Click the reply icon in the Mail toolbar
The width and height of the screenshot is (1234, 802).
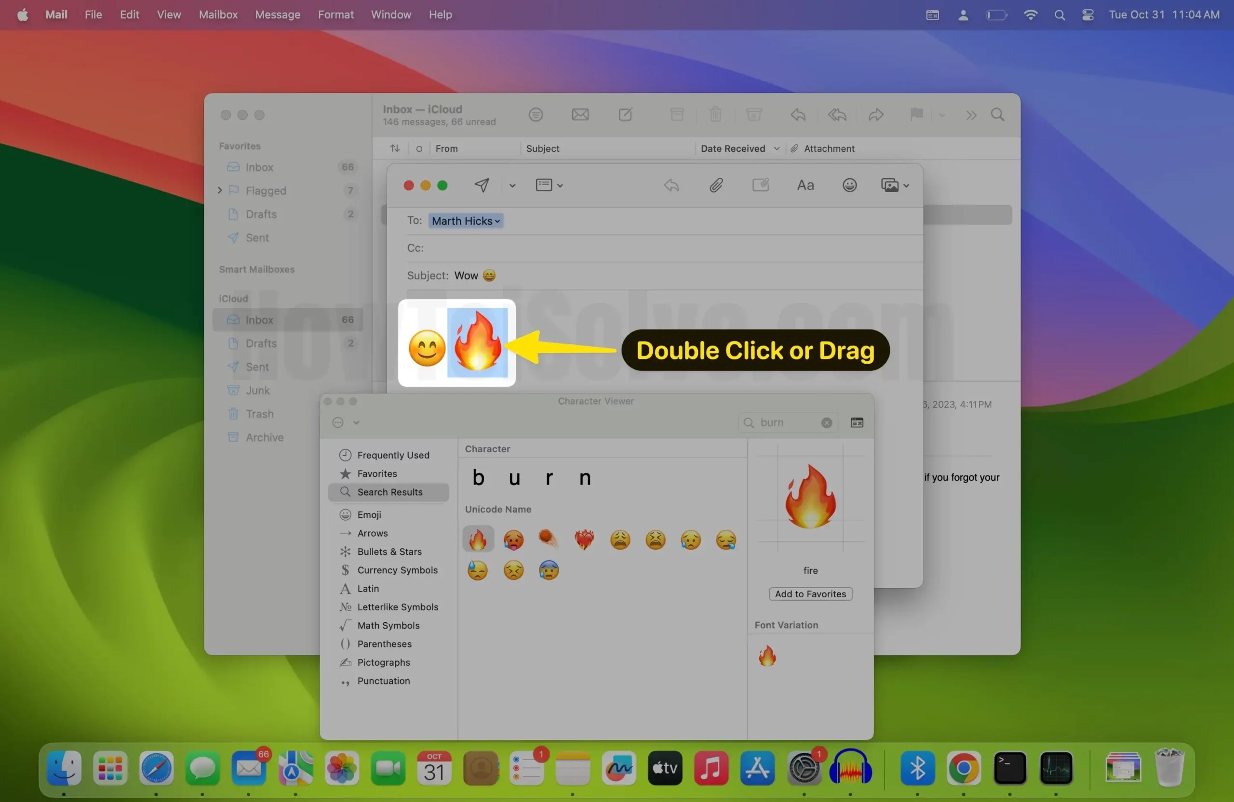[x=798, y=115]
